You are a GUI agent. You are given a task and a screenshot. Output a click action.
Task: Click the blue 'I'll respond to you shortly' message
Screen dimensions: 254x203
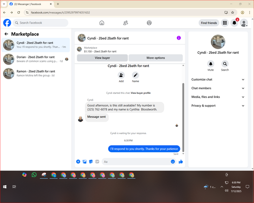pos(144,149)
